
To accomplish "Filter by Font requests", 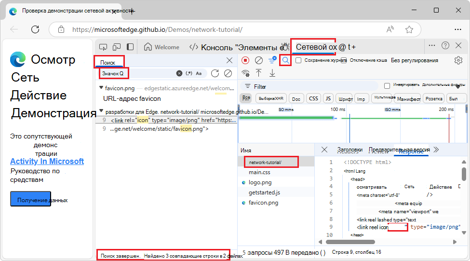I will pyautogui.click(x=345, y=99).
